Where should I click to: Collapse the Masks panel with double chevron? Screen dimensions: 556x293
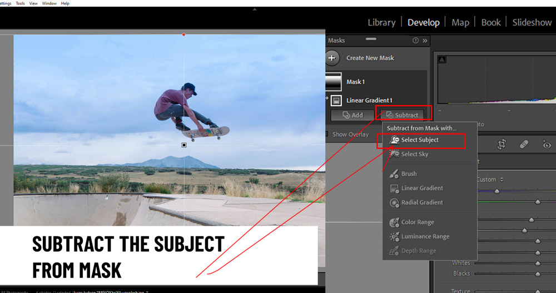425,41
